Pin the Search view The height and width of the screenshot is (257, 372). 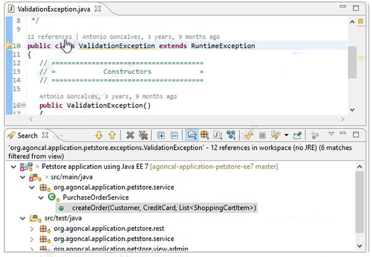point(298,135)
